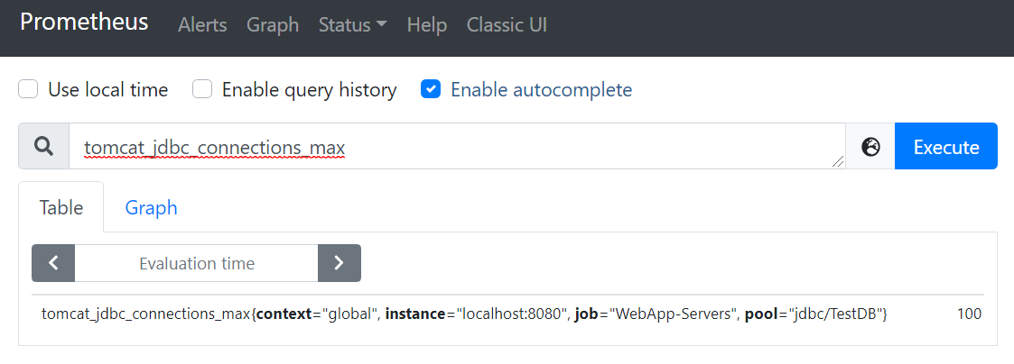Click the query box resize handle

838,161
